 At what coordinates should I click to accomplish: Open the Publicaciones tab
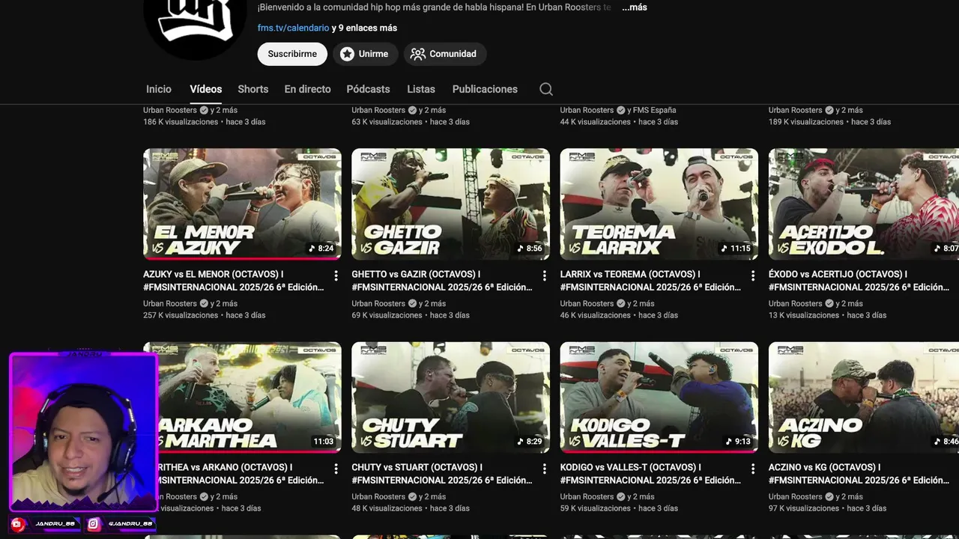pos(485,89)
